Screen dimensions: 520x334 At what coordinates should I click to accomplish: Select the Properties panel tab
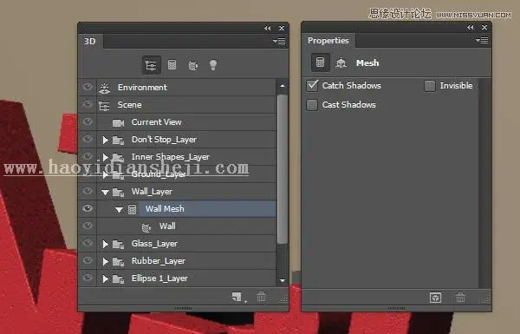[328, 41]
